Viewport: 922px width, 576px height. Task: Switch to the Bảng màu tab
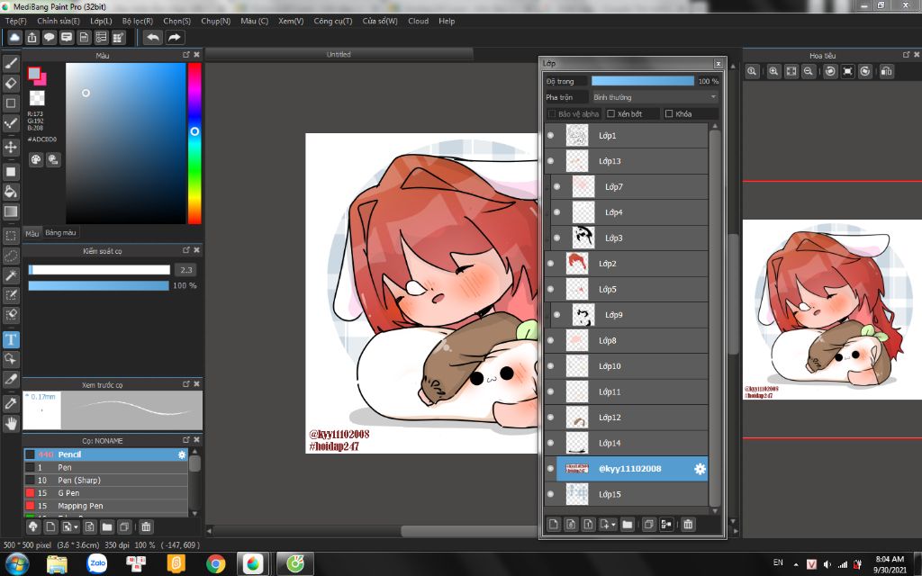click(60, 233)
